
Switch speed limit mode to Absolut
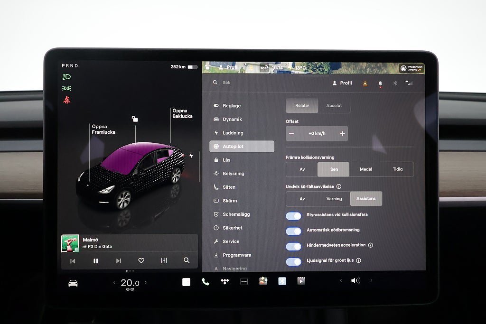tap(334, 106)
